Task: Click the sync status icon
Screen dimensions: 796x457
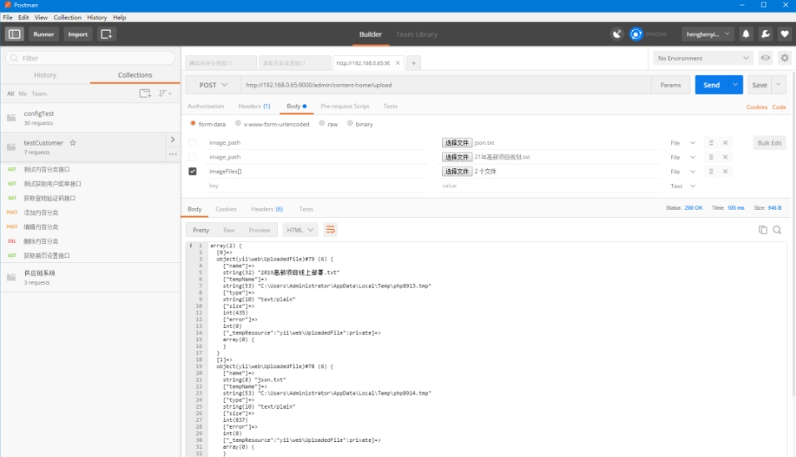Action: (x=636, y=34)
